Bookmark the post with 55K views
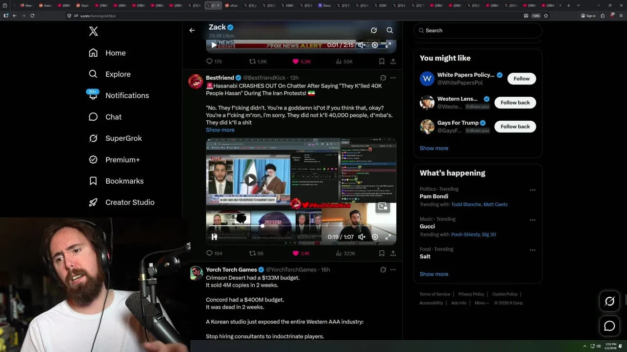 (x=382, y=62)
